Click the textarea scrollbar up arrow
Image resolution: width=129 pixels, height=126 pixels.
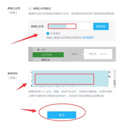(x=115, y=71)
